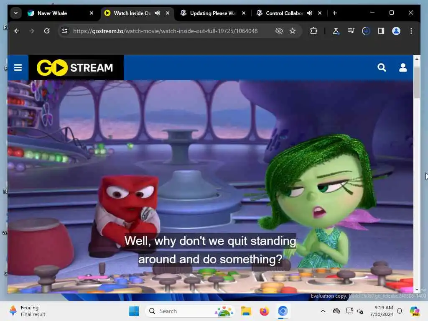Viewport: 428px width, 321px height.
Task: Click the cloud sync-off tray icon
Action: point(336,311)
